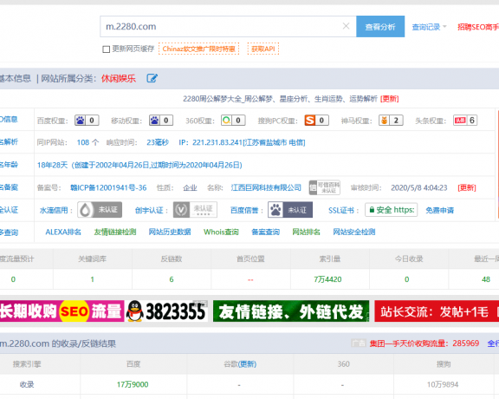Open the 免费申请 SSL link

click(440, 210)
